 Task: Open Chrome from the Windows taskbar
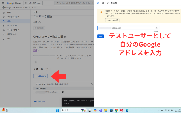click(116, 110)
